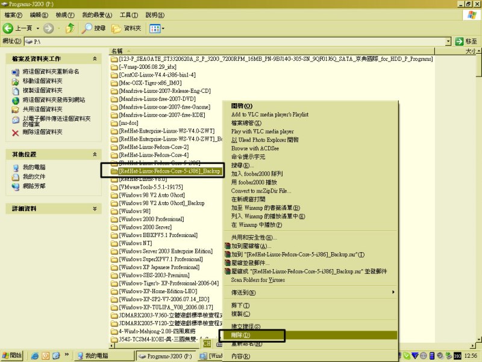The height and width of the screenshot is (362, 482).
Task: Select 4-Winds-Mahjong-2.08 folder name
Action: (157, 331)
